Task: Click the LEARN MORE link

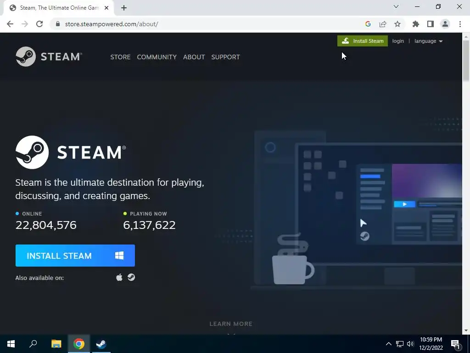Action: click(231, 324)
